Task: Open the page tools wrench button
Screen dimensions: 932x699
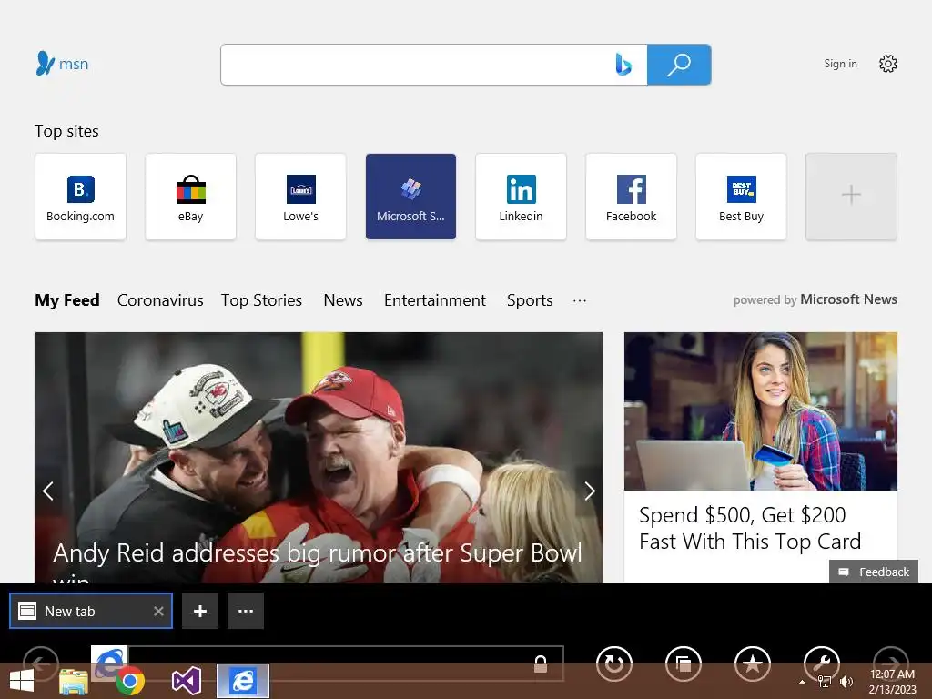Action: [x=822, y=664]
